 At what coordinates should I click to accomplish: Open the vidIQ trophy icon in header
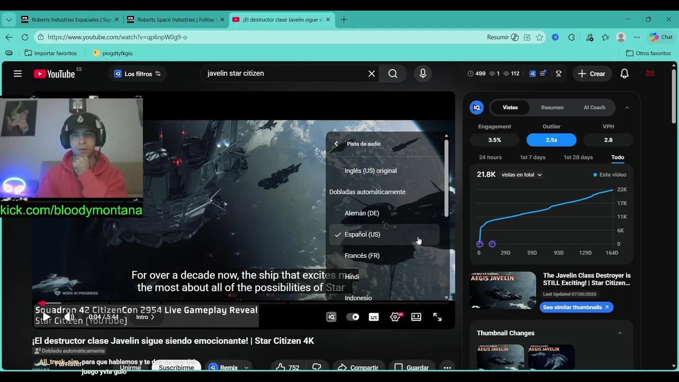click(x=559, y=74)
